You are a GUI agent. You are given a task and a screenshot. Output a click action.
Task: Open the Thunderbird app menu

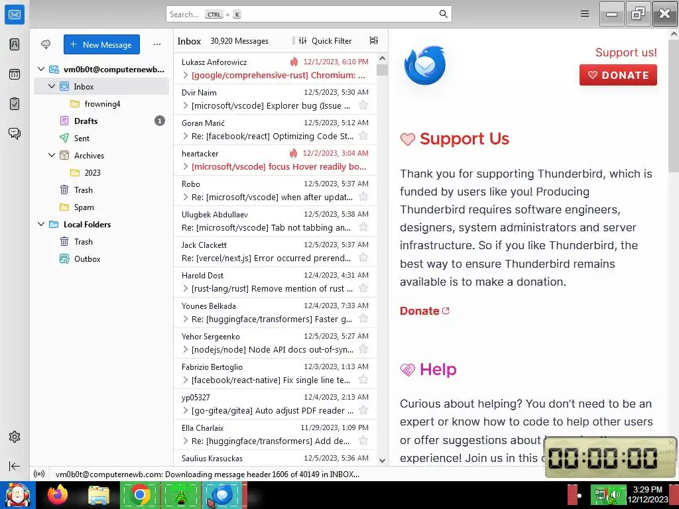point(585,14)
